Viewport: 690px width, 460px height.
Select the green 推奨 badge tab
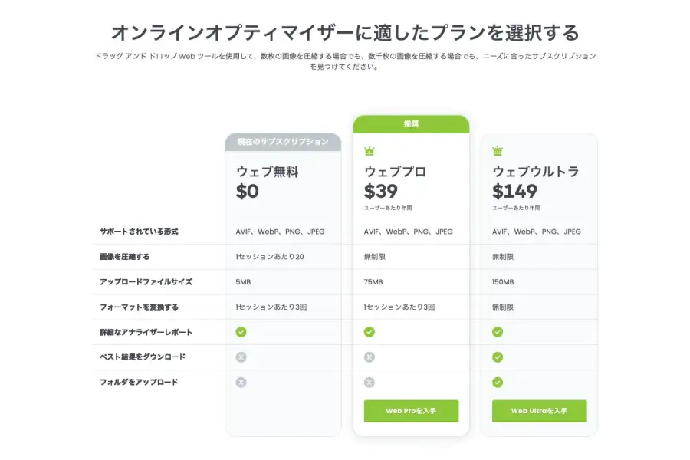point(411,123)
